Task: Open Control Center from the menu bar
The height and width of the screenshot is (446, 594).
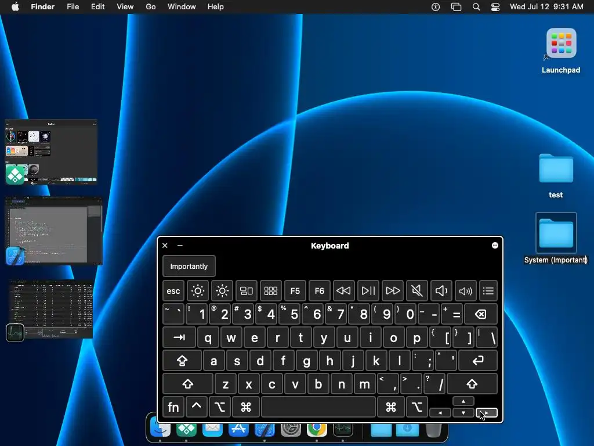Action: pyautogui.click(x=495, y=7)
